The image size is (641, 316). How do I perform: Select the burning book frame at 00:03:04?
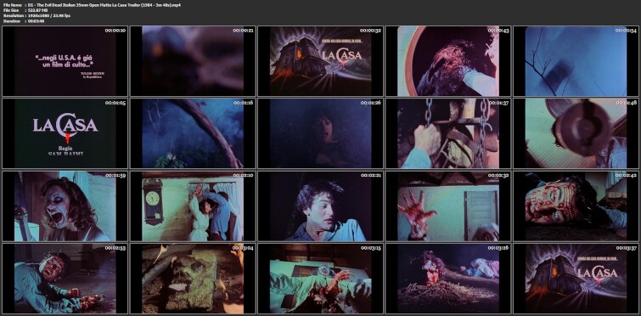coord(193,279)
